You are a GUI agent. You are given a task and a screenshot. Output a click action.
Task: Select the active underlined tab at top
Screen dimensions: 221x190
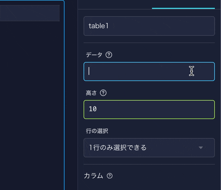(x=183, y=4)
